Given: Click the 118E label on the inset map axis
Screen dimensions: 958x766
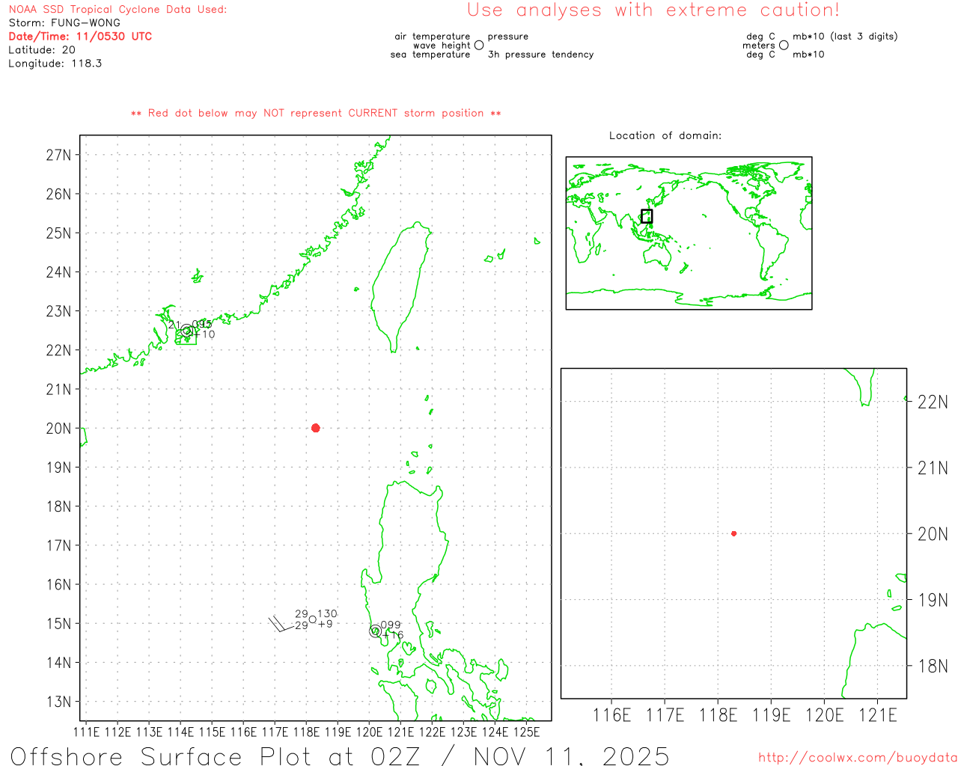Looking at the screenshot, I should [x=718, y=715].
